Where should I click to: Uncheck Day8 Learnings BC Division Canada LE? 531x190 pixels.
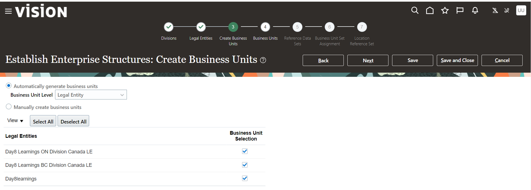[x=245, y=165]
